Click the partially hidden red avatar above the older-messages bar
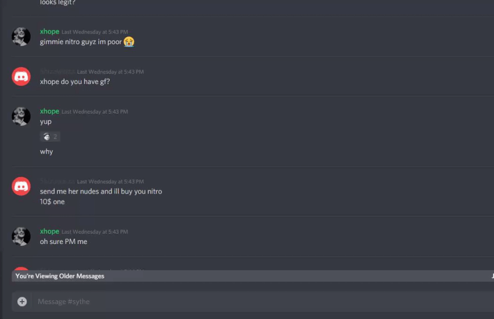This screenshot has width=494, height=319. click(x=21, y=269)
